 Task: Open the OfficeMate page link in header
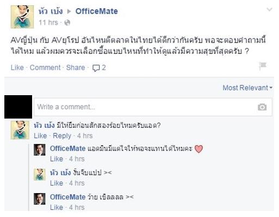pos(97,11)
